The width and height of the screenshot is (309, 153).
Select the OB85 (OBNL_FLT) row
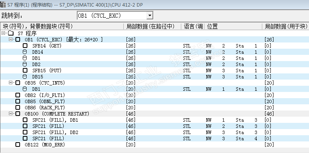point(154,101)
